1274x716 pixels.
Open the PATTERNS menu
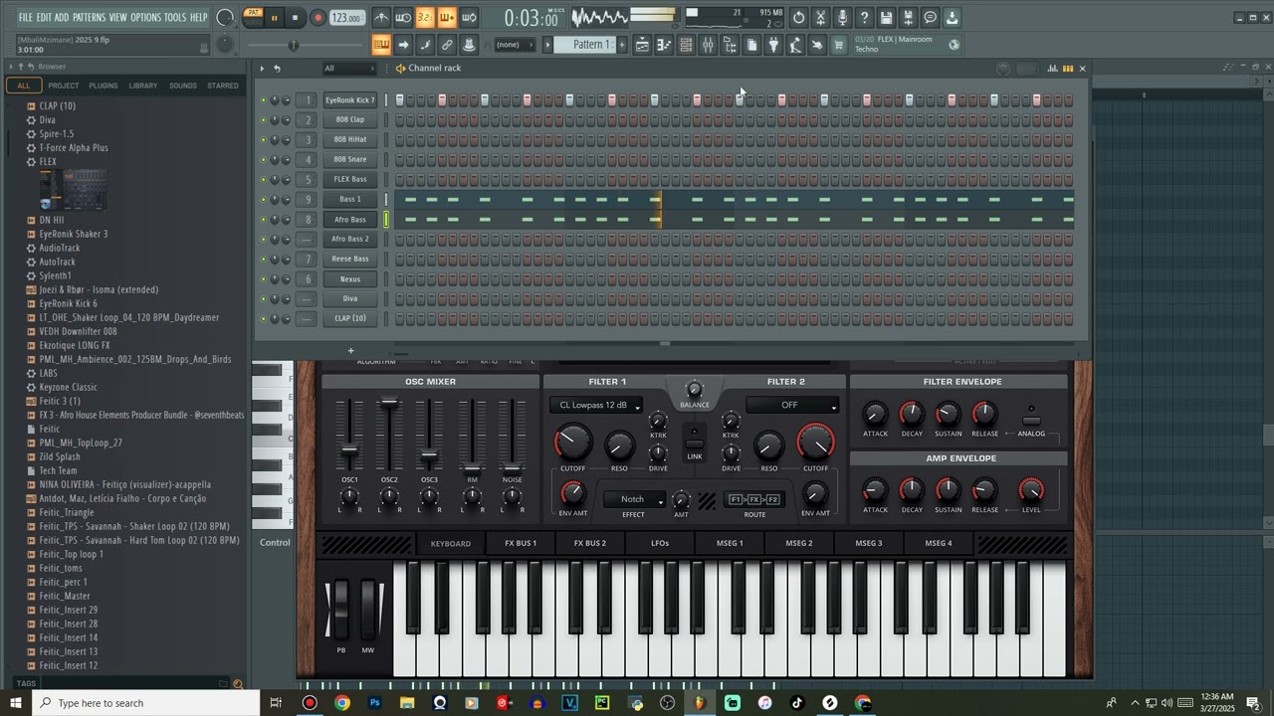(89, 18)
